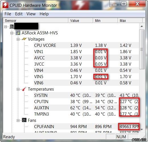Click the CPUFANIN max 49663 RPM
The image size is (148, 142).
tap(129, 127)
